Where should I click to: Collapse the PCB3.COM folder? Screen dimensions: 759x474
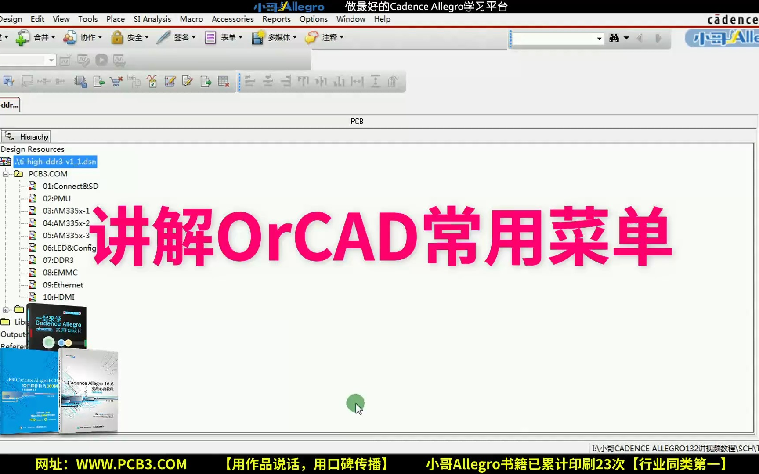(5, 174)
